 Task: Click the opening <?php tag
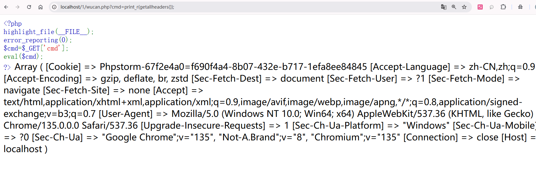point(13,24)
